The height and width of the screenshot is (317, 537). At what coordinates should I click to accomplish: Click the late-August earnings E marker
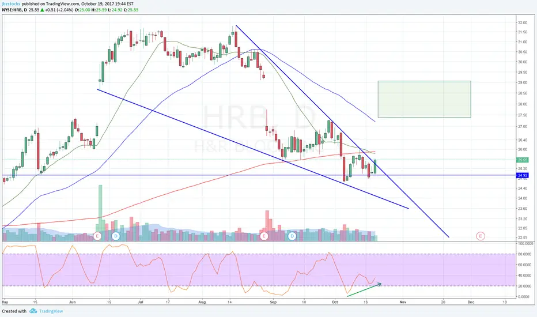[x=264, y=236]
